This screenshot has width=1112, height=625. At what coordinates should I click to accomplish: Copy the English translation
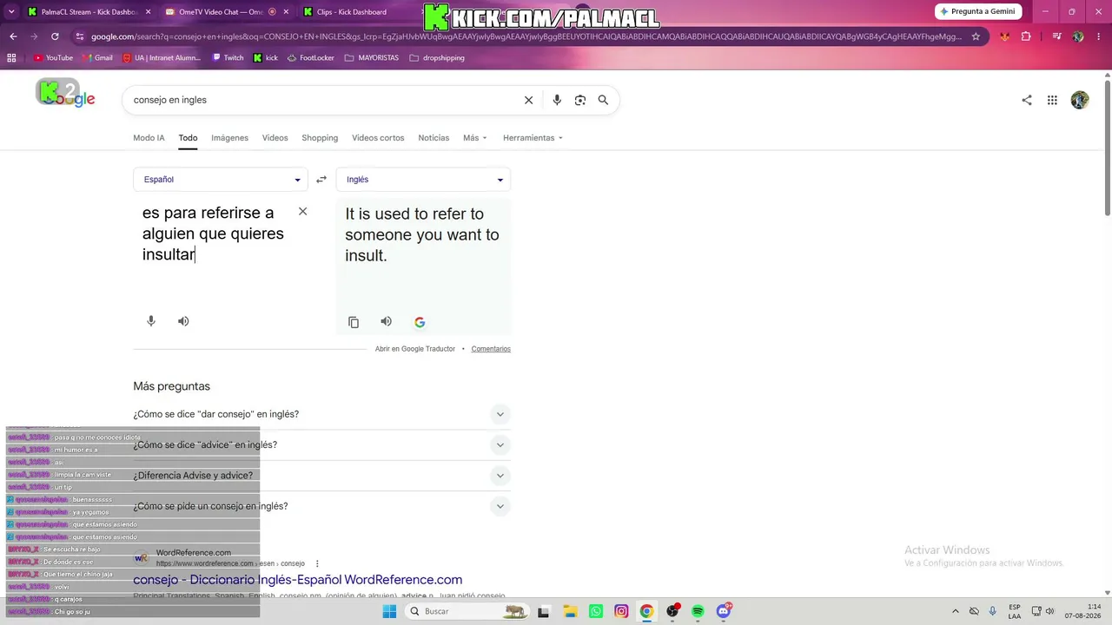pos(354,322)
